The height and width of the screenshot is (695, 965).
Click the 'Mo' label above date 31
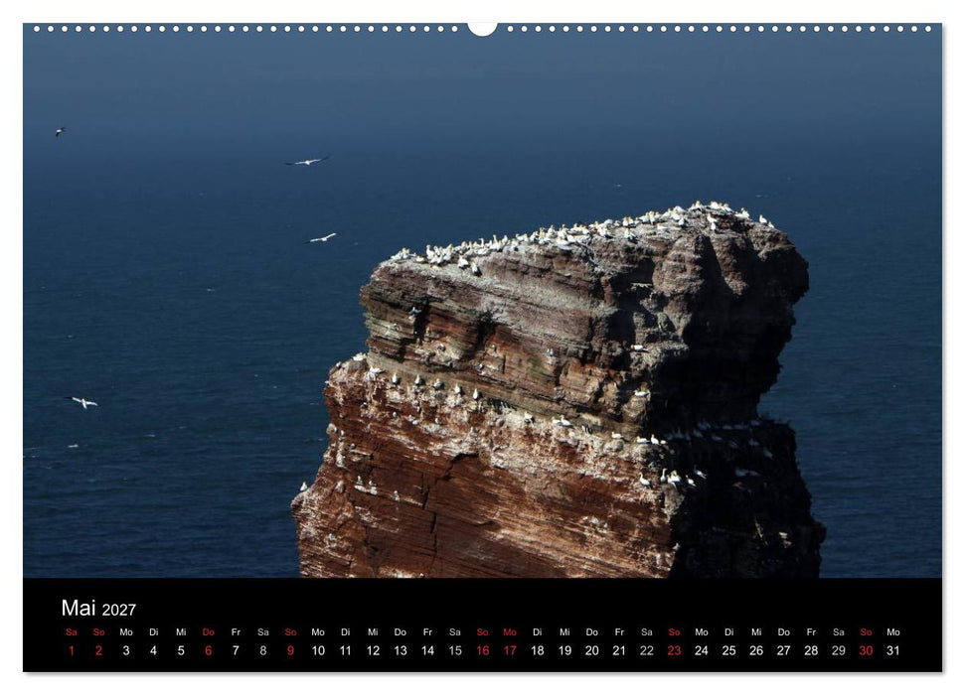coord(893,632)
